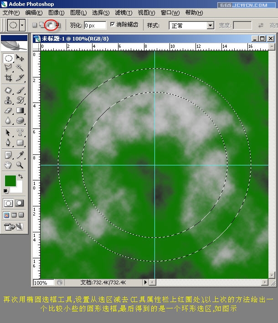
Task: Select the Move tool
Action: tap(20, 58)
